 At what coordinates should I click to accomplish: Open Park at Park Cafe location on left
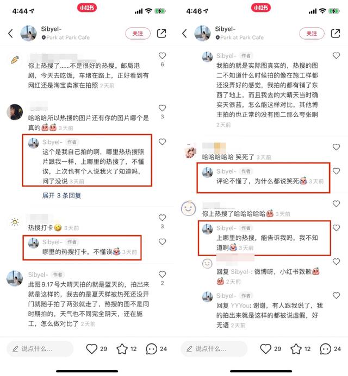(x=66, y=37)
